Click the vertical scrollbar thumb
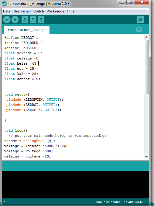This screenshot has width=154, height=206. (x=146, y=67)
